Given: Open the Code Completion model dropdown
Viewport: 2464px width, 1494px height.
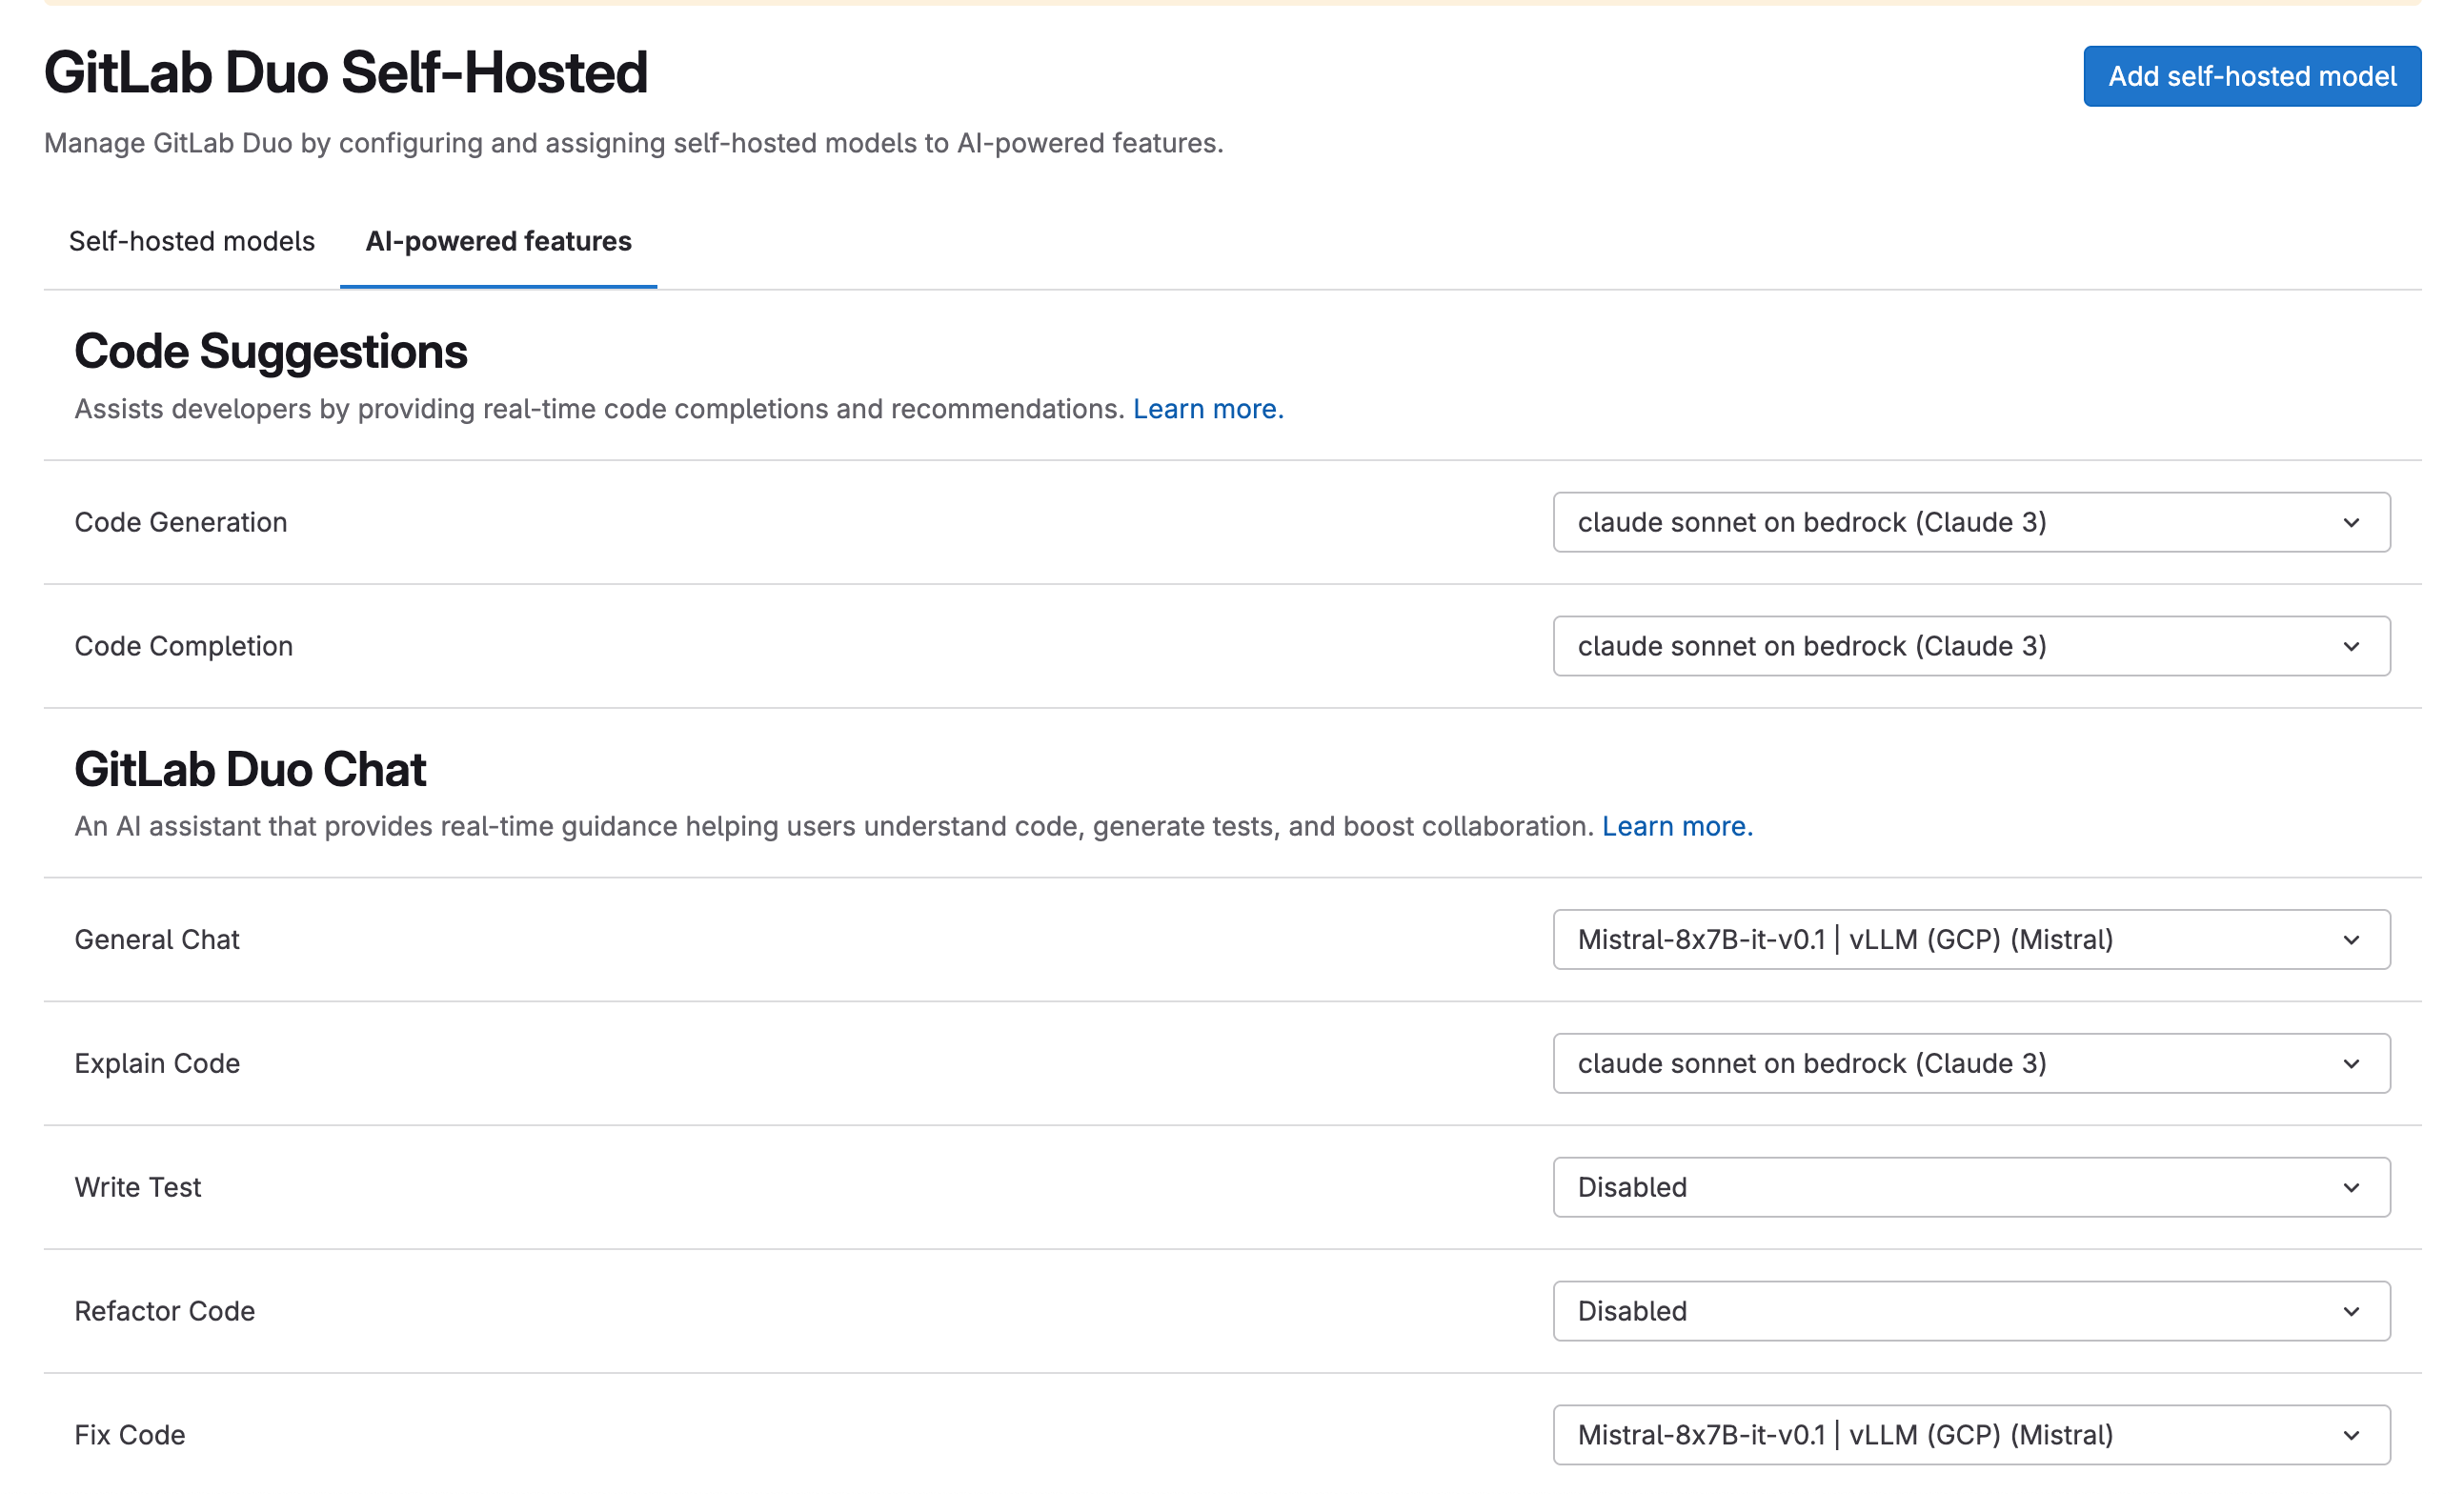Looking at the screenshot, I should point(1970,646).
